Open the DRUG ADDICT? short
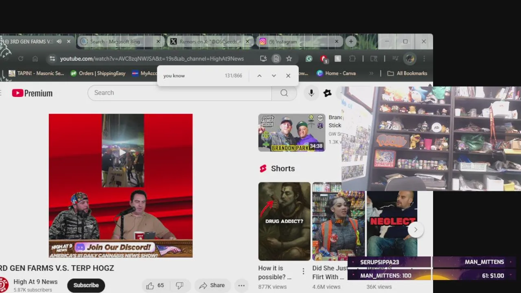Screen dimensions: 521x293 point(285,221)
